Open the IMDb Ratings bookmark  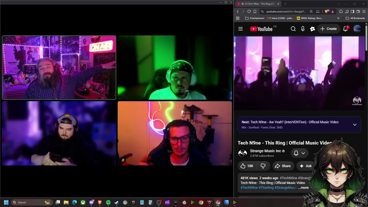pos(310,18)
